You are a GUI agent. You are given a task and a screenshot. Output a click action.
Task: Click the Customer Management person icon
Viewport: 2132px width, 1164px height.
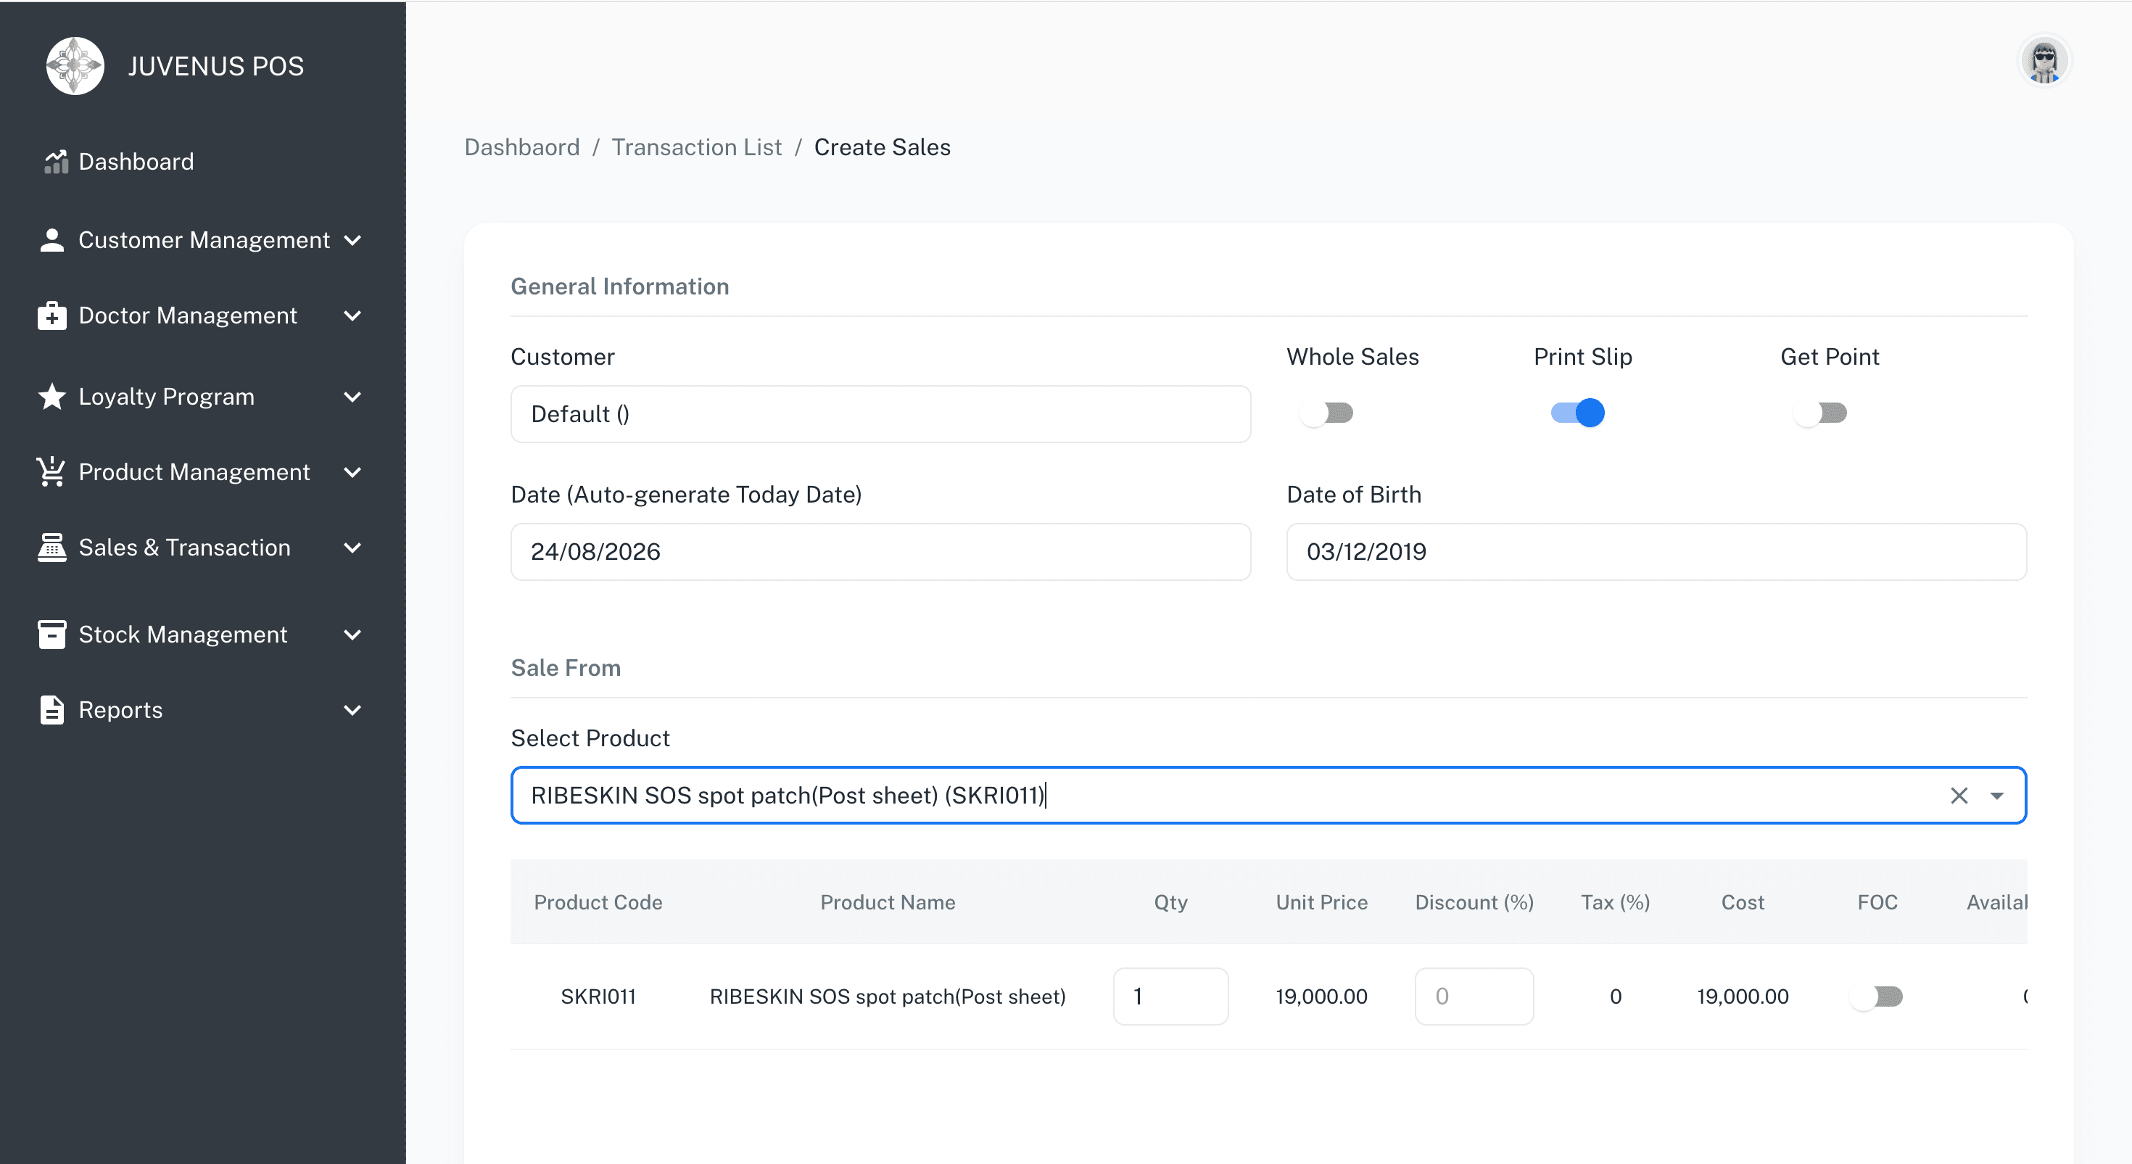(52, 240)
